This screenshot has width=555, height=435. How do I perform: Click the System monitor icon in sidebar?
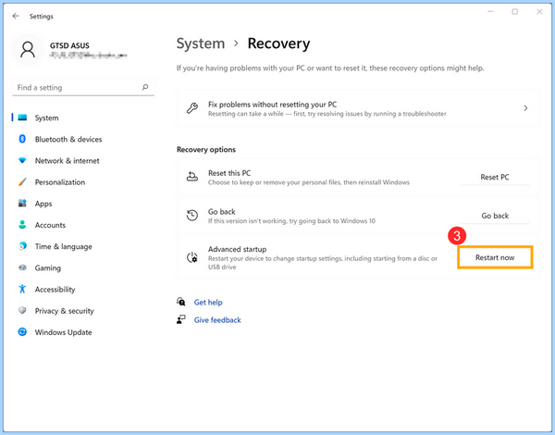22,118
